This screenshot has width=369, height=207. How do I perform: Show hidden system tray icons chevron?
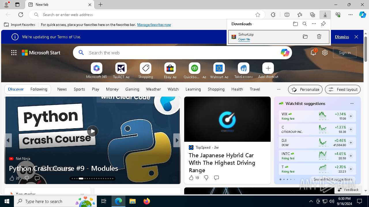pos(311,201)
